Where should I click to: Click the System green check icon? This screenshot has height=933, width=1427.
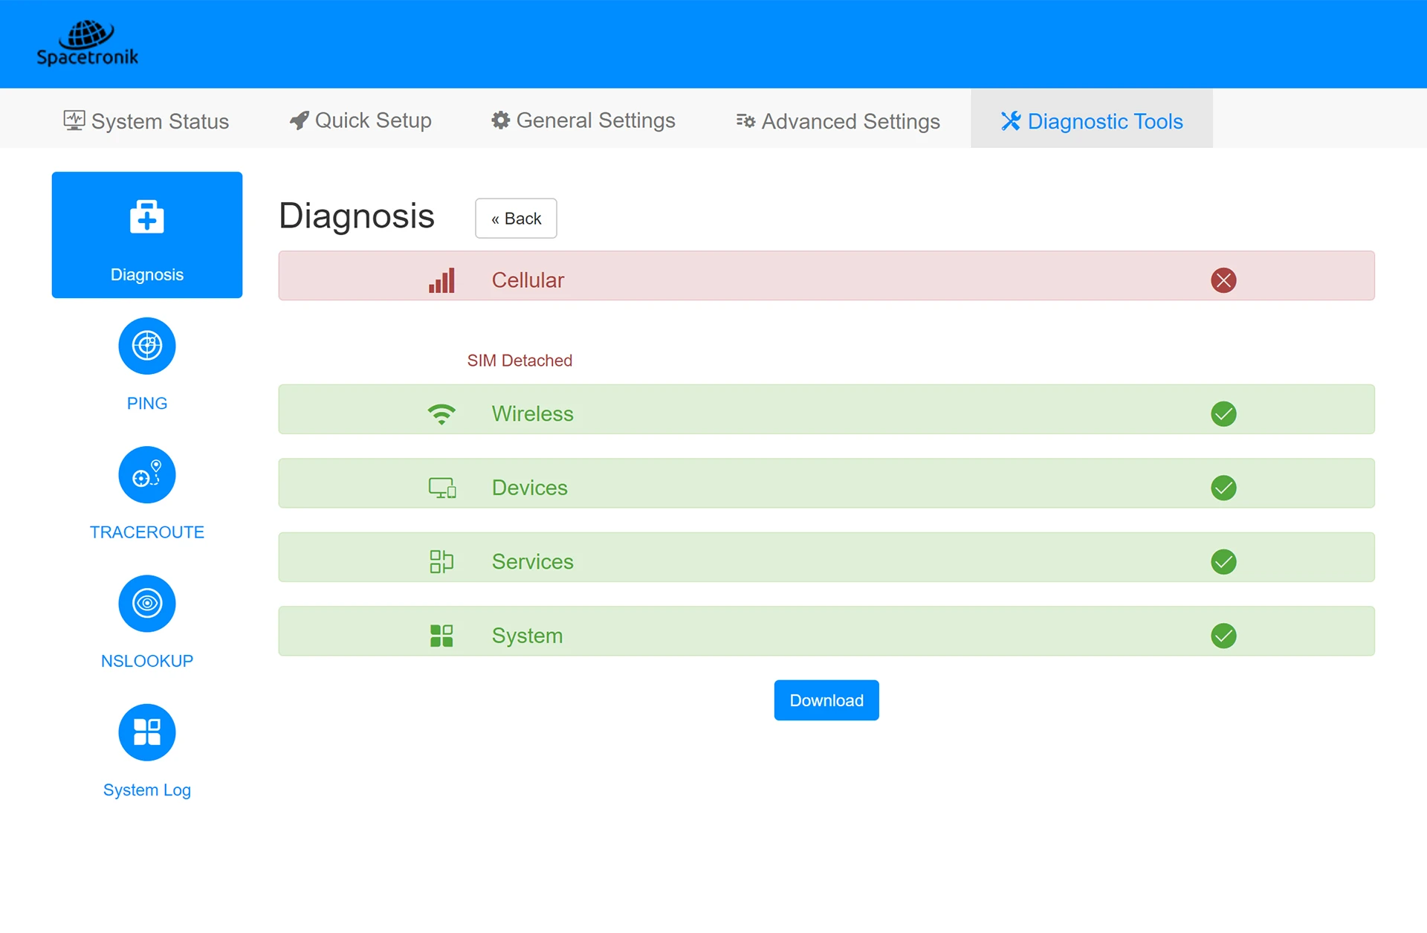[1223, 636]
